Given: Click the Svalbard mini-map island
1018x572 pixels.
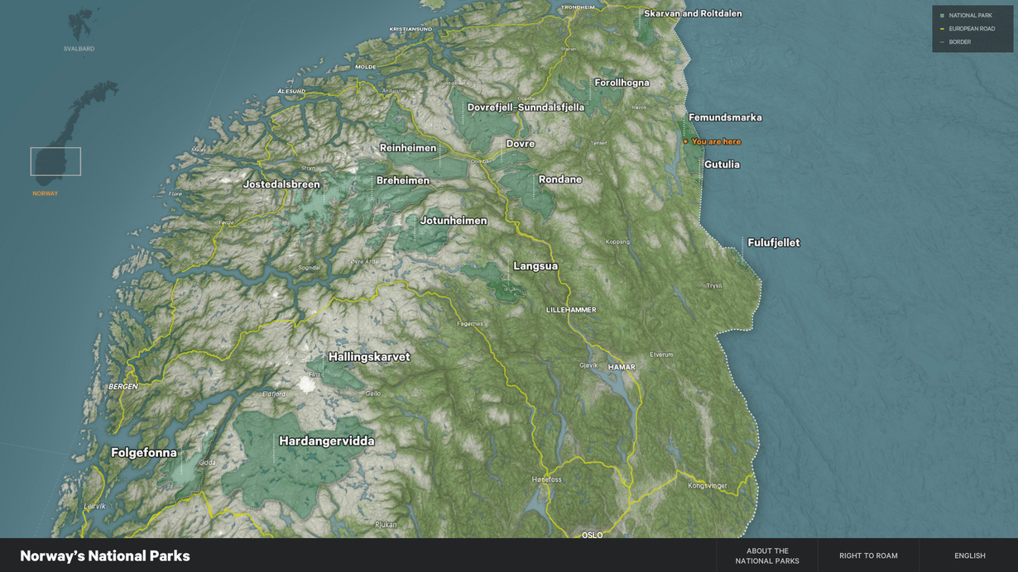Looking at the screenshot, I should pyautogui.click(x=81, y=25).
